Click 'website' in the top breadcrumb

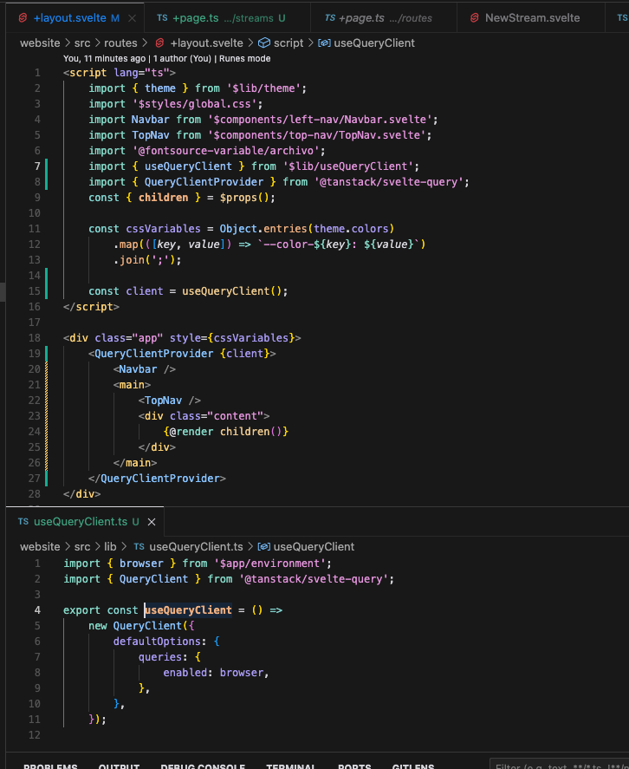point(40,43)
